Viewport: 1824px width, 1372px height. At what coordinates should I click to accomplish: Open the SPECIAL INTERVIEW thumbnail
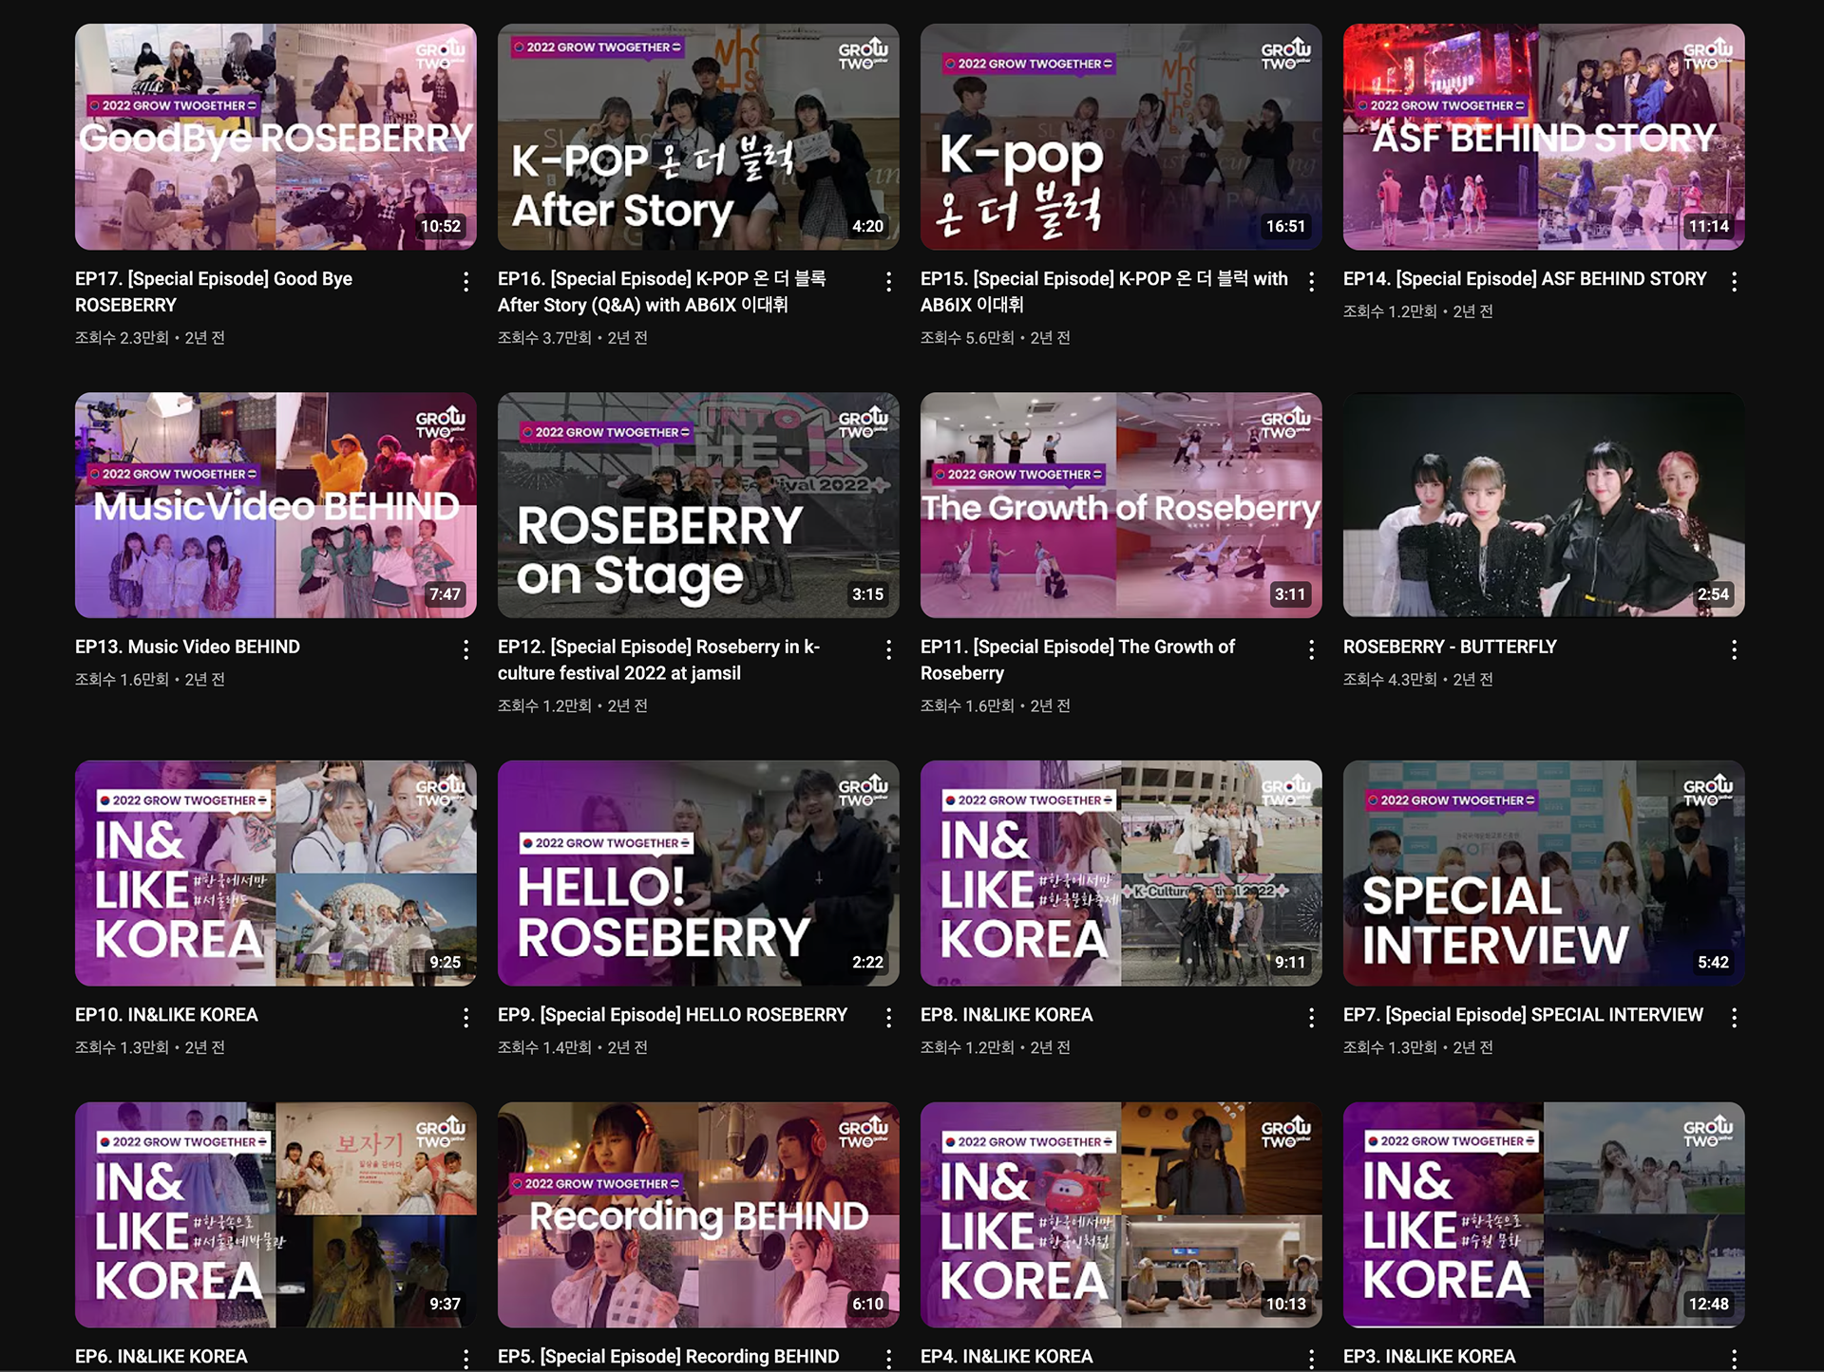[1544, 873]
